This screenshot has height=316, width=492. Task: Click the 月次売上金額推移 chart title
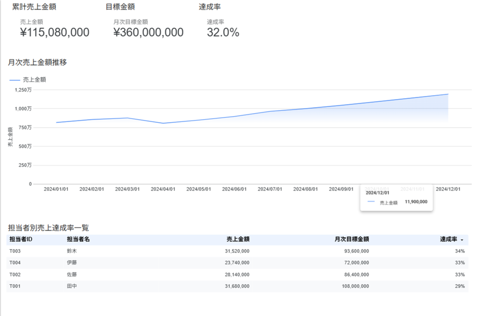tap(37, 62)
